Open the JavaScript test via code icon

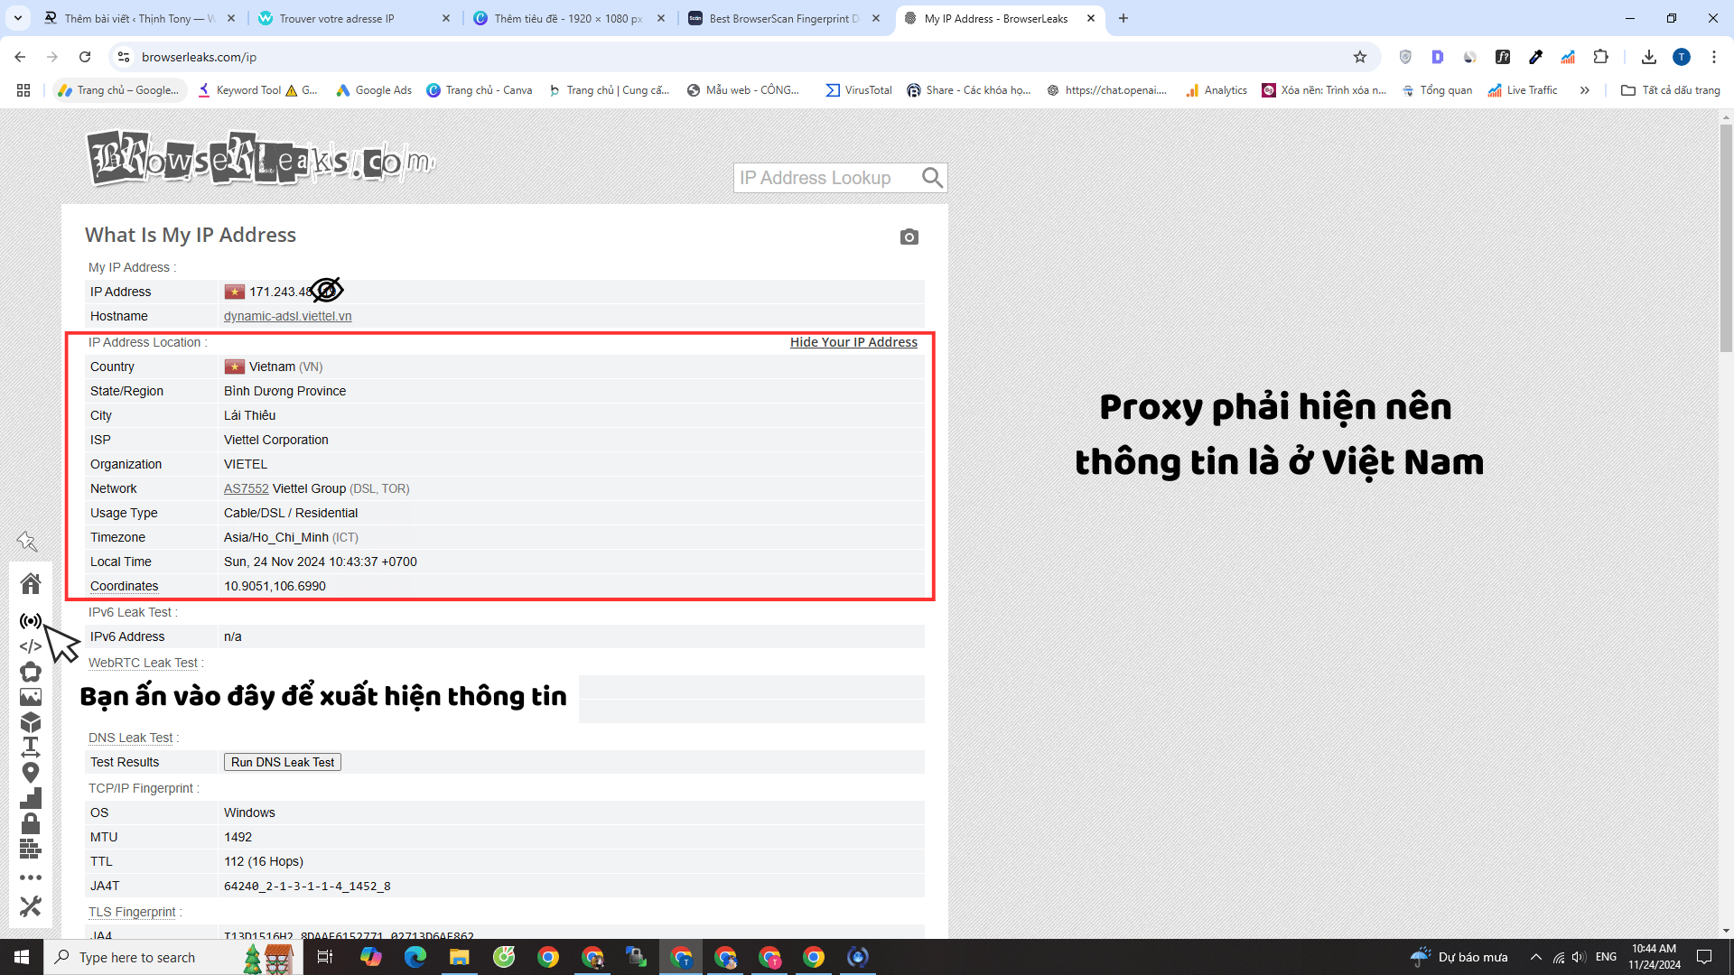(31, 645)
